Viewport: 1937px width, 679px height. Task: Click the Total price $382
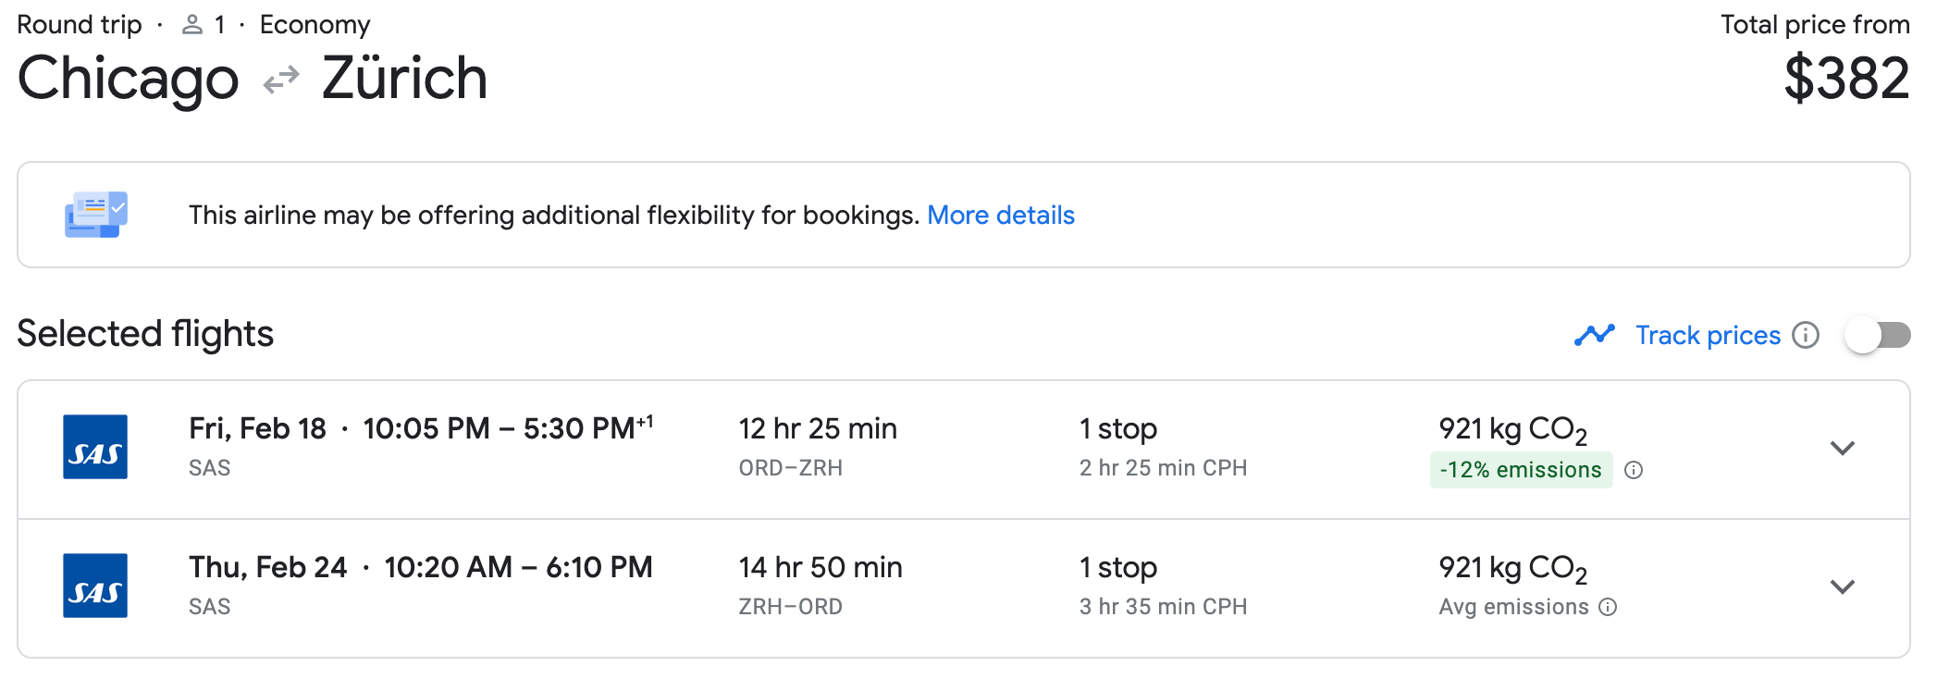pyautogui.click(x=1846, y=80)
